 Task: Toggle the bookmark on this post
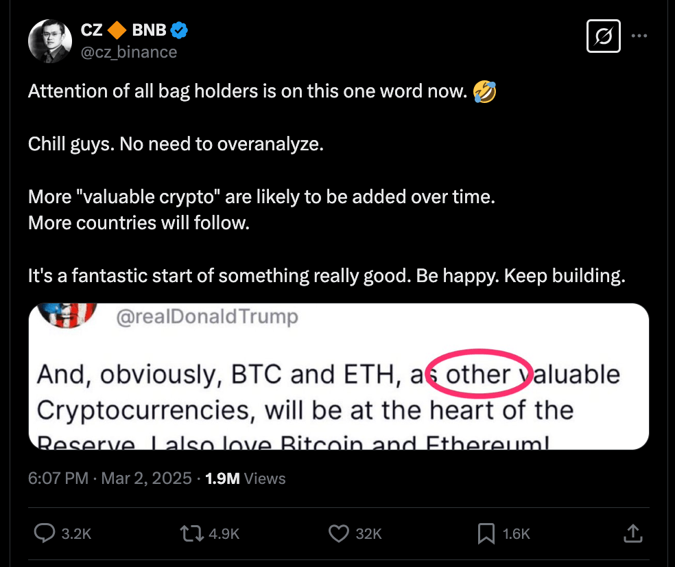tap(486, 533)
